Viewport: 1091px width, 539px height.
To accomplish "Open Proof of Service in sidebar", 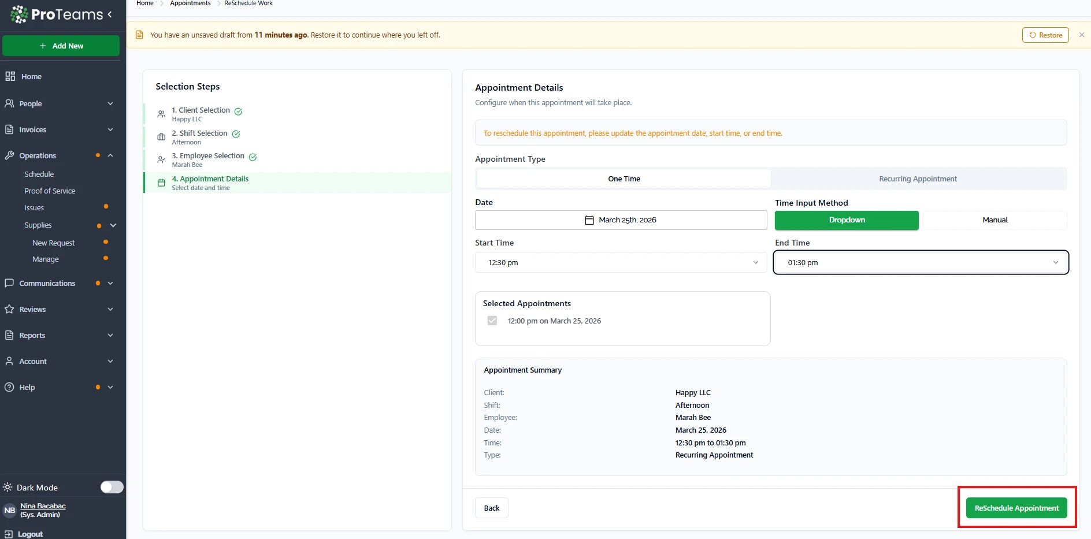I will (x=50, y=191).
